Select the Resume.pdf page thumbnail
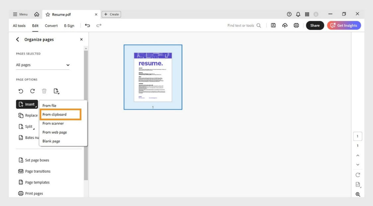Viewport: 373px width, 206px height. pos(153,77)
